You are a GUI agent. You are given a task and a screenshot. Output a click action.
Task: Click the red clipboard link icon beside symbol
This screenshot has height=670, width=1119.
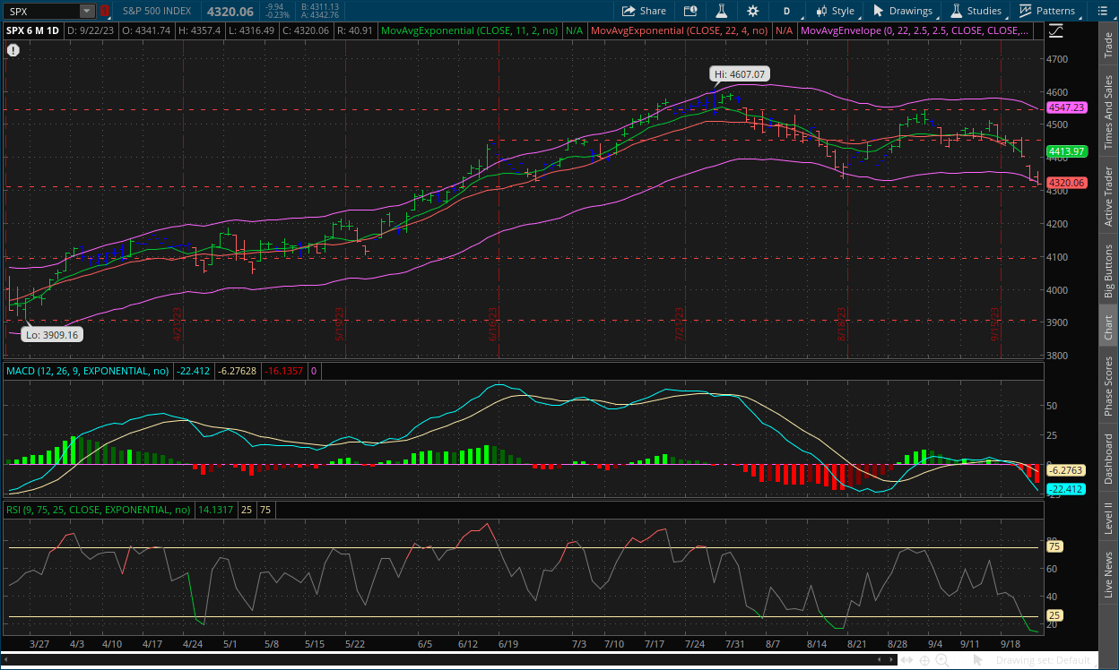tap(104, 11)
